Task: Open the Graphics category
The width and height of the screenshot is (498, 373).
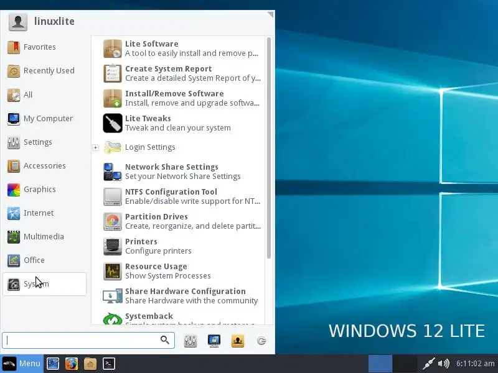Action: tap(44, 190)
